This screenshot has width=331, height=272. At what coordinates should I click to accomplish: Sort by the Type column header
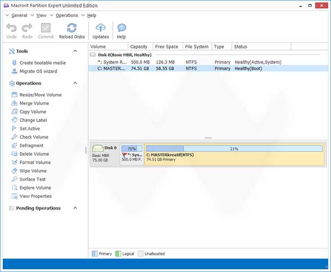pos(222,46)
